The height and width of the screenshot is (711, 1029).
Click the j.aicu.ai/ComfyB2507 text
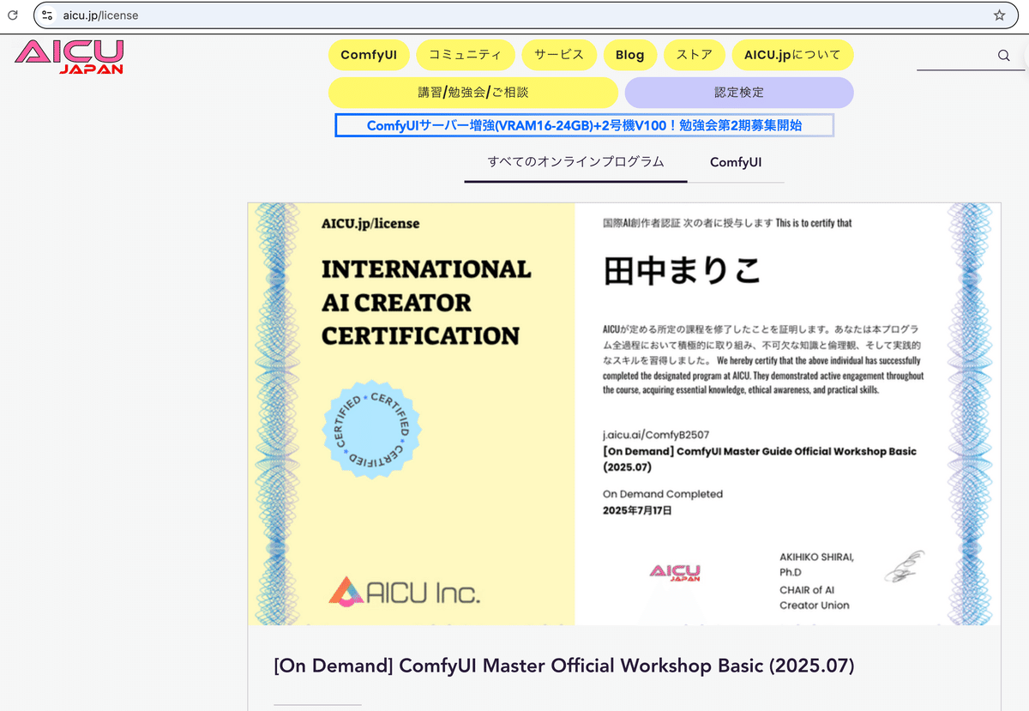pos(656,435)
